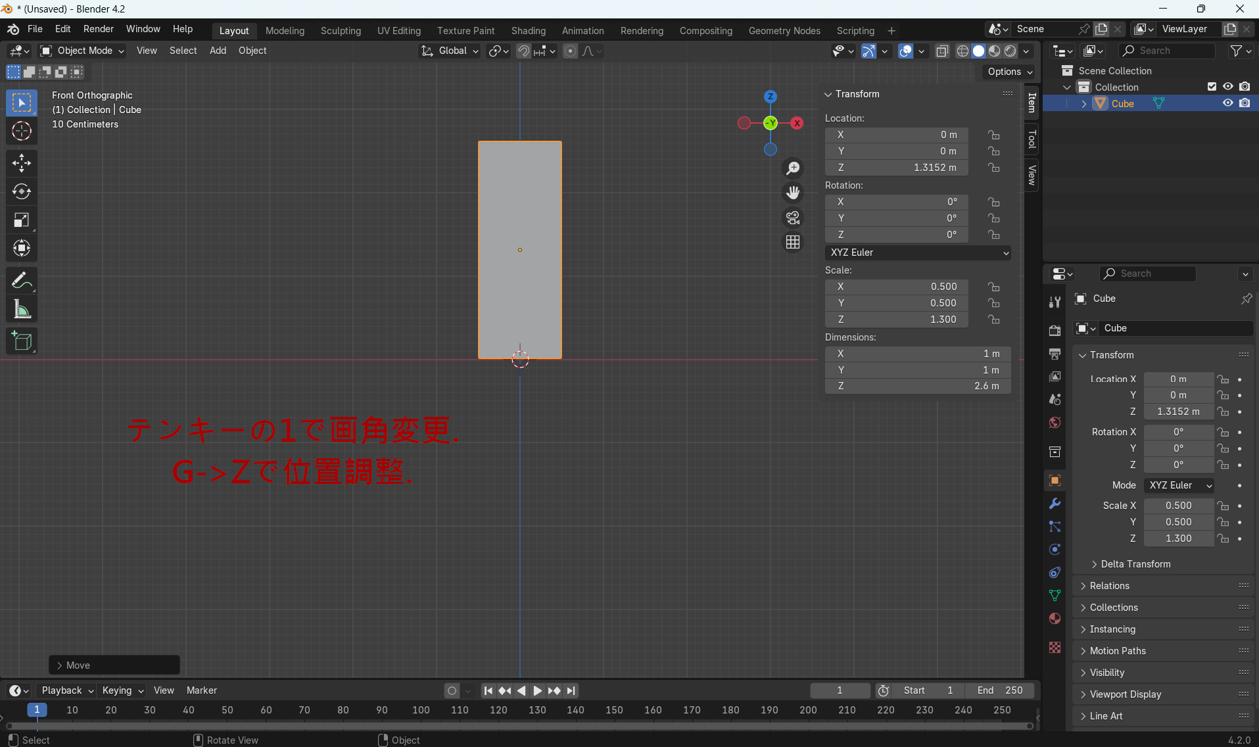Screen dimensions: 1259x747
Task: Open the Add menu in the viewport header
Action: point(218,51)
